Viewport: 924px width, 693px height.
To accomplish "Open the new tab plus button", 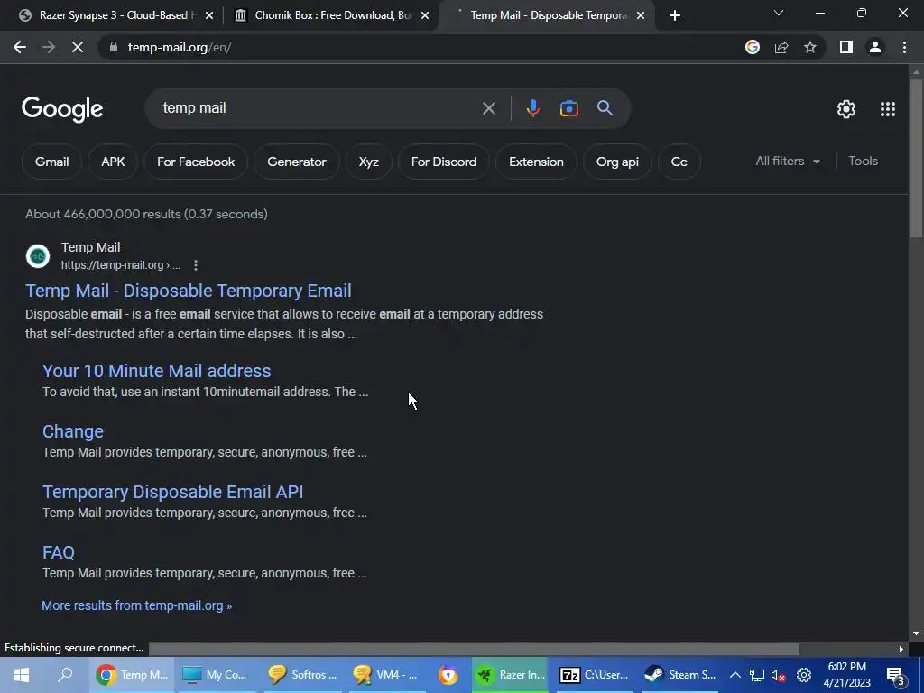I will coord(675,15).
